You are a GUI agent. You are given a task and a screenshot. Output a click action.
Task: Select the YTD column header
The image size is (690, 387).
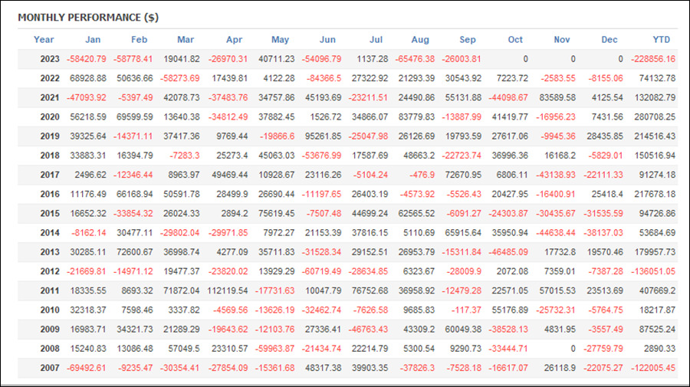661,40
